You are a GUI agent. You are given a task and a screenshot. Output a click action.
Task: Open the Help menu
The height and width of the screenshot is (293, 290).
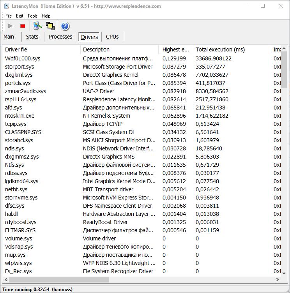click(x=46, y=16)
